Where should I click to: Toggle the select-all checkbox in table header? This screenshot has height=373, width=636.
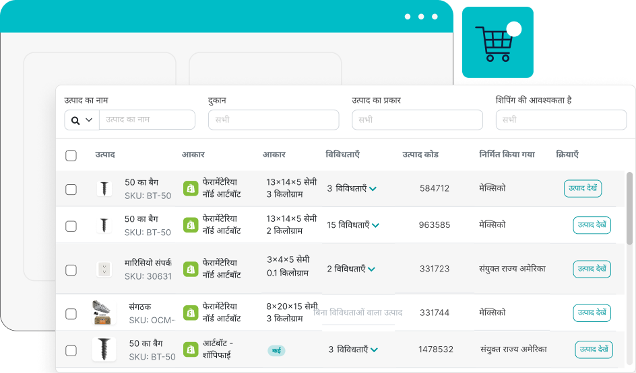71,156
